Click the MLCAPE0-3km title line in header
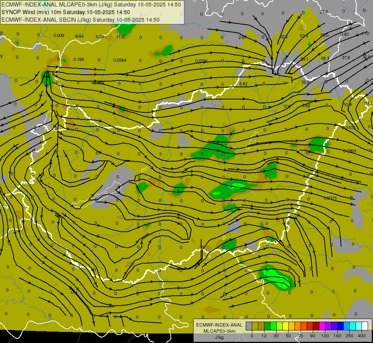The width and height of the screenshot is (373, 343). pos(91,5)
